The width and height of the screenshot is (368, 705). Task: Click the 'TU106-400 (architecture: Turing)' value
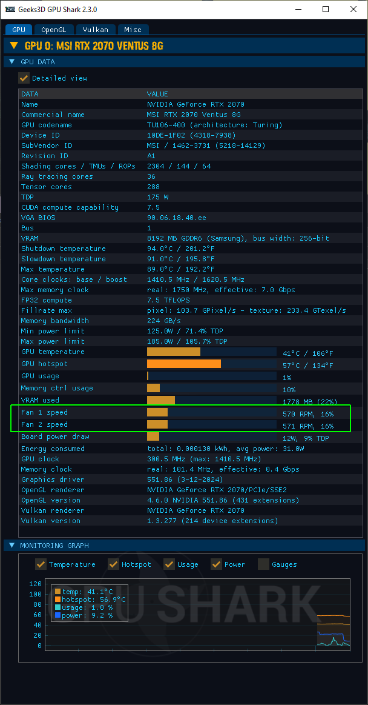(214, 125)
